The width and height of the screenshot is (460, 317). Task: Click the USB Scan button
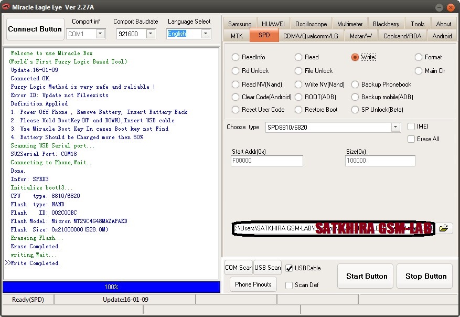click(x=268, y=267)
